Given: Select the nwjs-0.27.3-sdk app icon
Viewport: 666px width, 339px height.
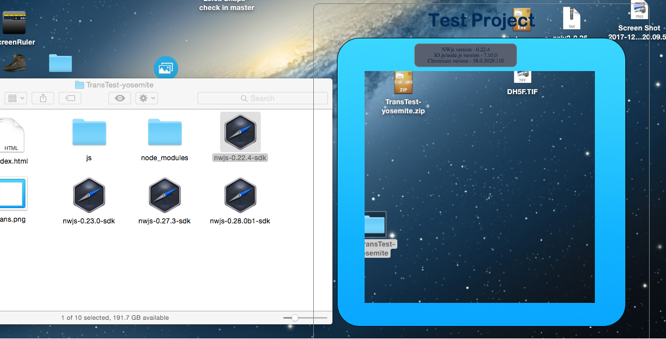Looking at the screenshot, I should point(164,195).
